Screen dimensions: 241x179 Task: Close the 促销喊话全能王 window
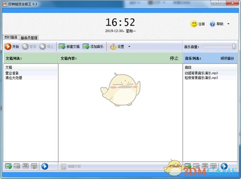click(233, 3)
